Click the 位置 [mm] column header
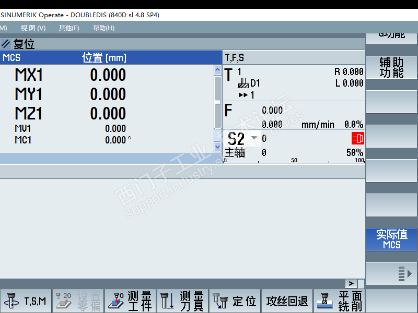Image resolution: width=418 pixels, height=313 pixels. tap(104, 57)
